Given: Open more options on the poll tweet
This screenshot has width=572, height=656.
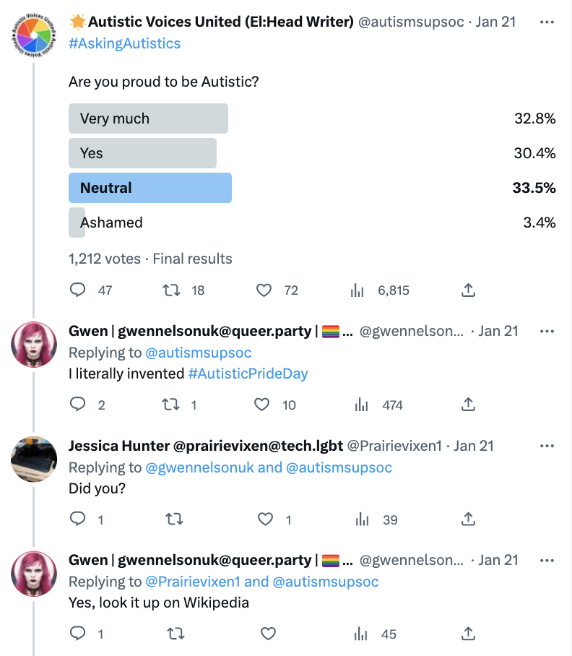Looking at the screenshot, I should pyautogui.click(x=547, y=22).
